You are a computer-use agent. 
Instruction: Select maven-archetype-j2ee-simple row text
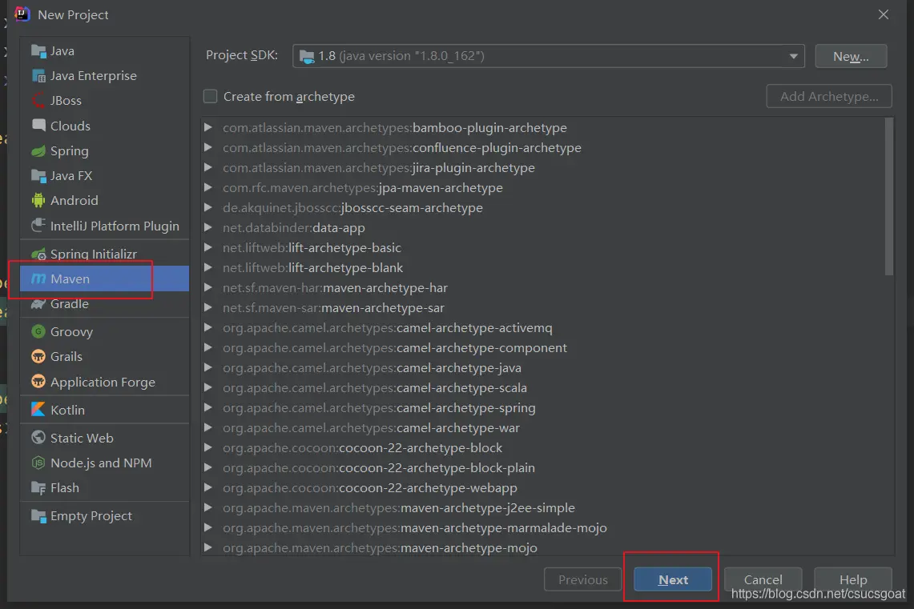pos(399,507)
